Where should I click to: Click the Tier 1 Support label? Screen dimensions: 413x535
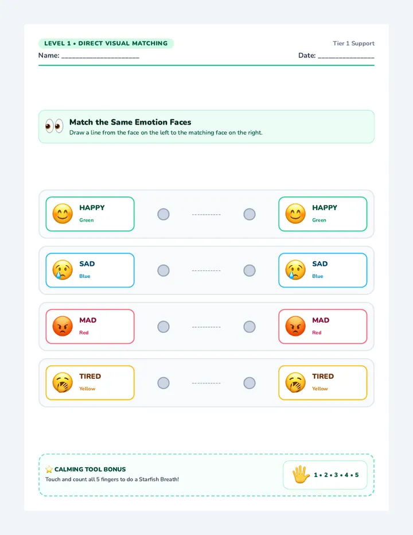(x=354, y=43)
